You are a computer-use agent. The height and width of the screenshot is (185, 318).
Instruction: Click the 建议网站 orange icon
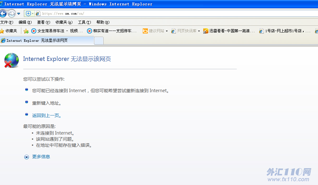[x=145, y=31]
